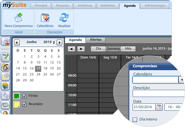Open the Calendários operation
The image size is (185, 127).
[45, 20]
